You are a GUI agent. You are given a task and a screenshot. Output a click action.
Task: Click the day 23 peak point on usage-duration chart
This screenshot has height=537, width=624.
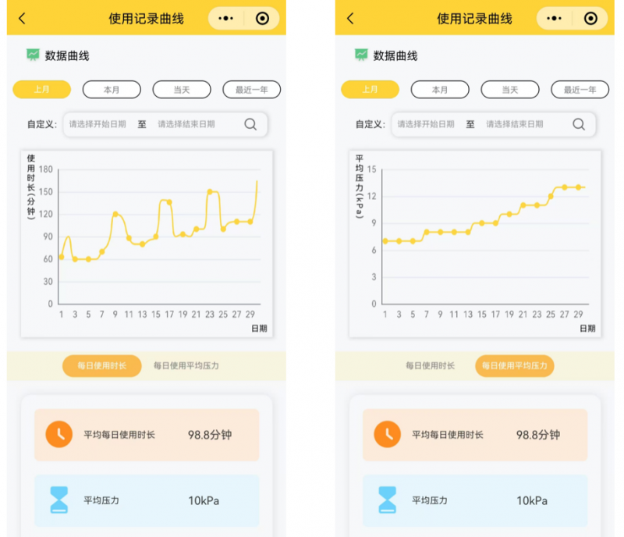point(210,191)
